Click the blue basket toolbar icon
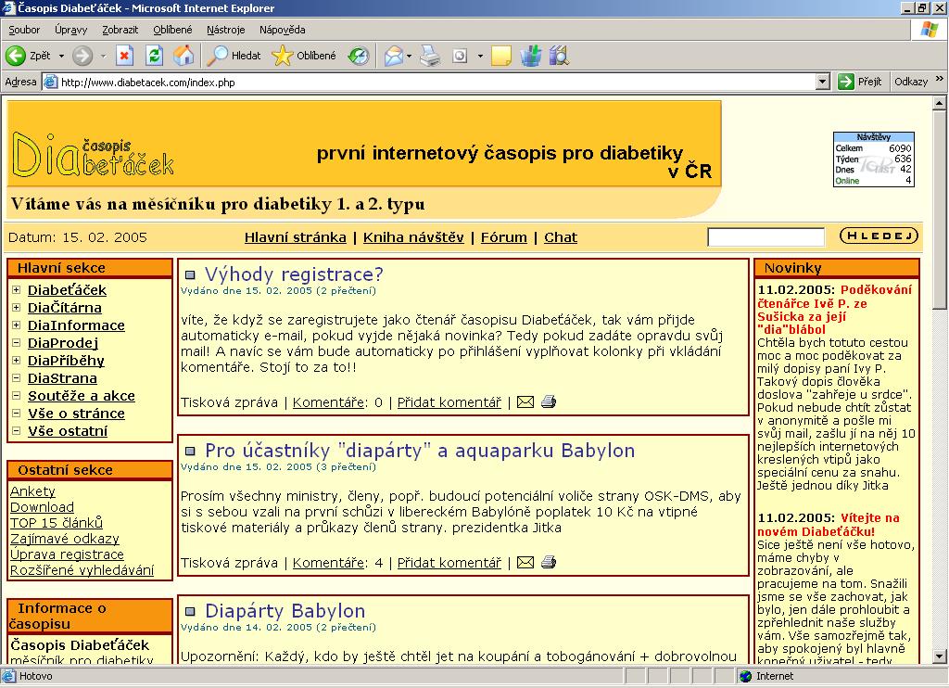The image size is (949, 688). pyautogui.click(x=531, y=56)
